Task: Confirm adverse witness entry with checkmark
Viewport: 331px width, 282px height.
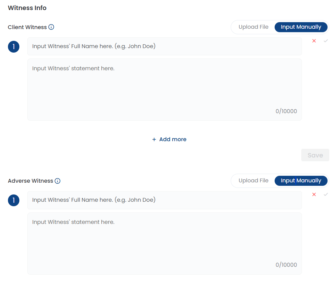Action: [x=326, y=194]
